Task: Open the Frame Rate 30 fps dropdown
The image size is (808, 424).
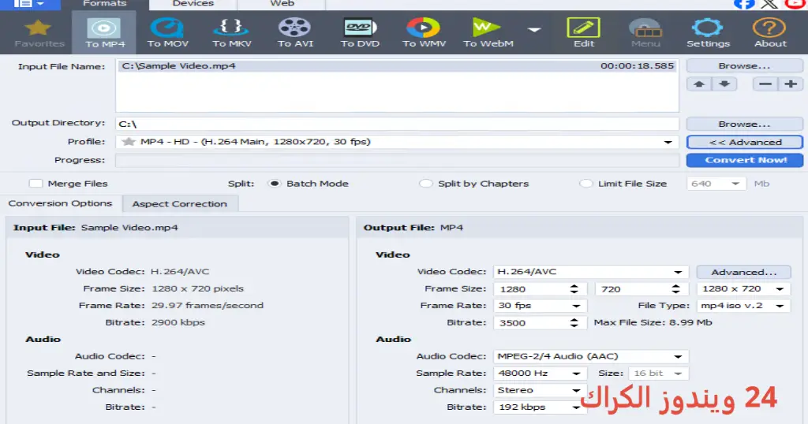Action: coord(540,306)
